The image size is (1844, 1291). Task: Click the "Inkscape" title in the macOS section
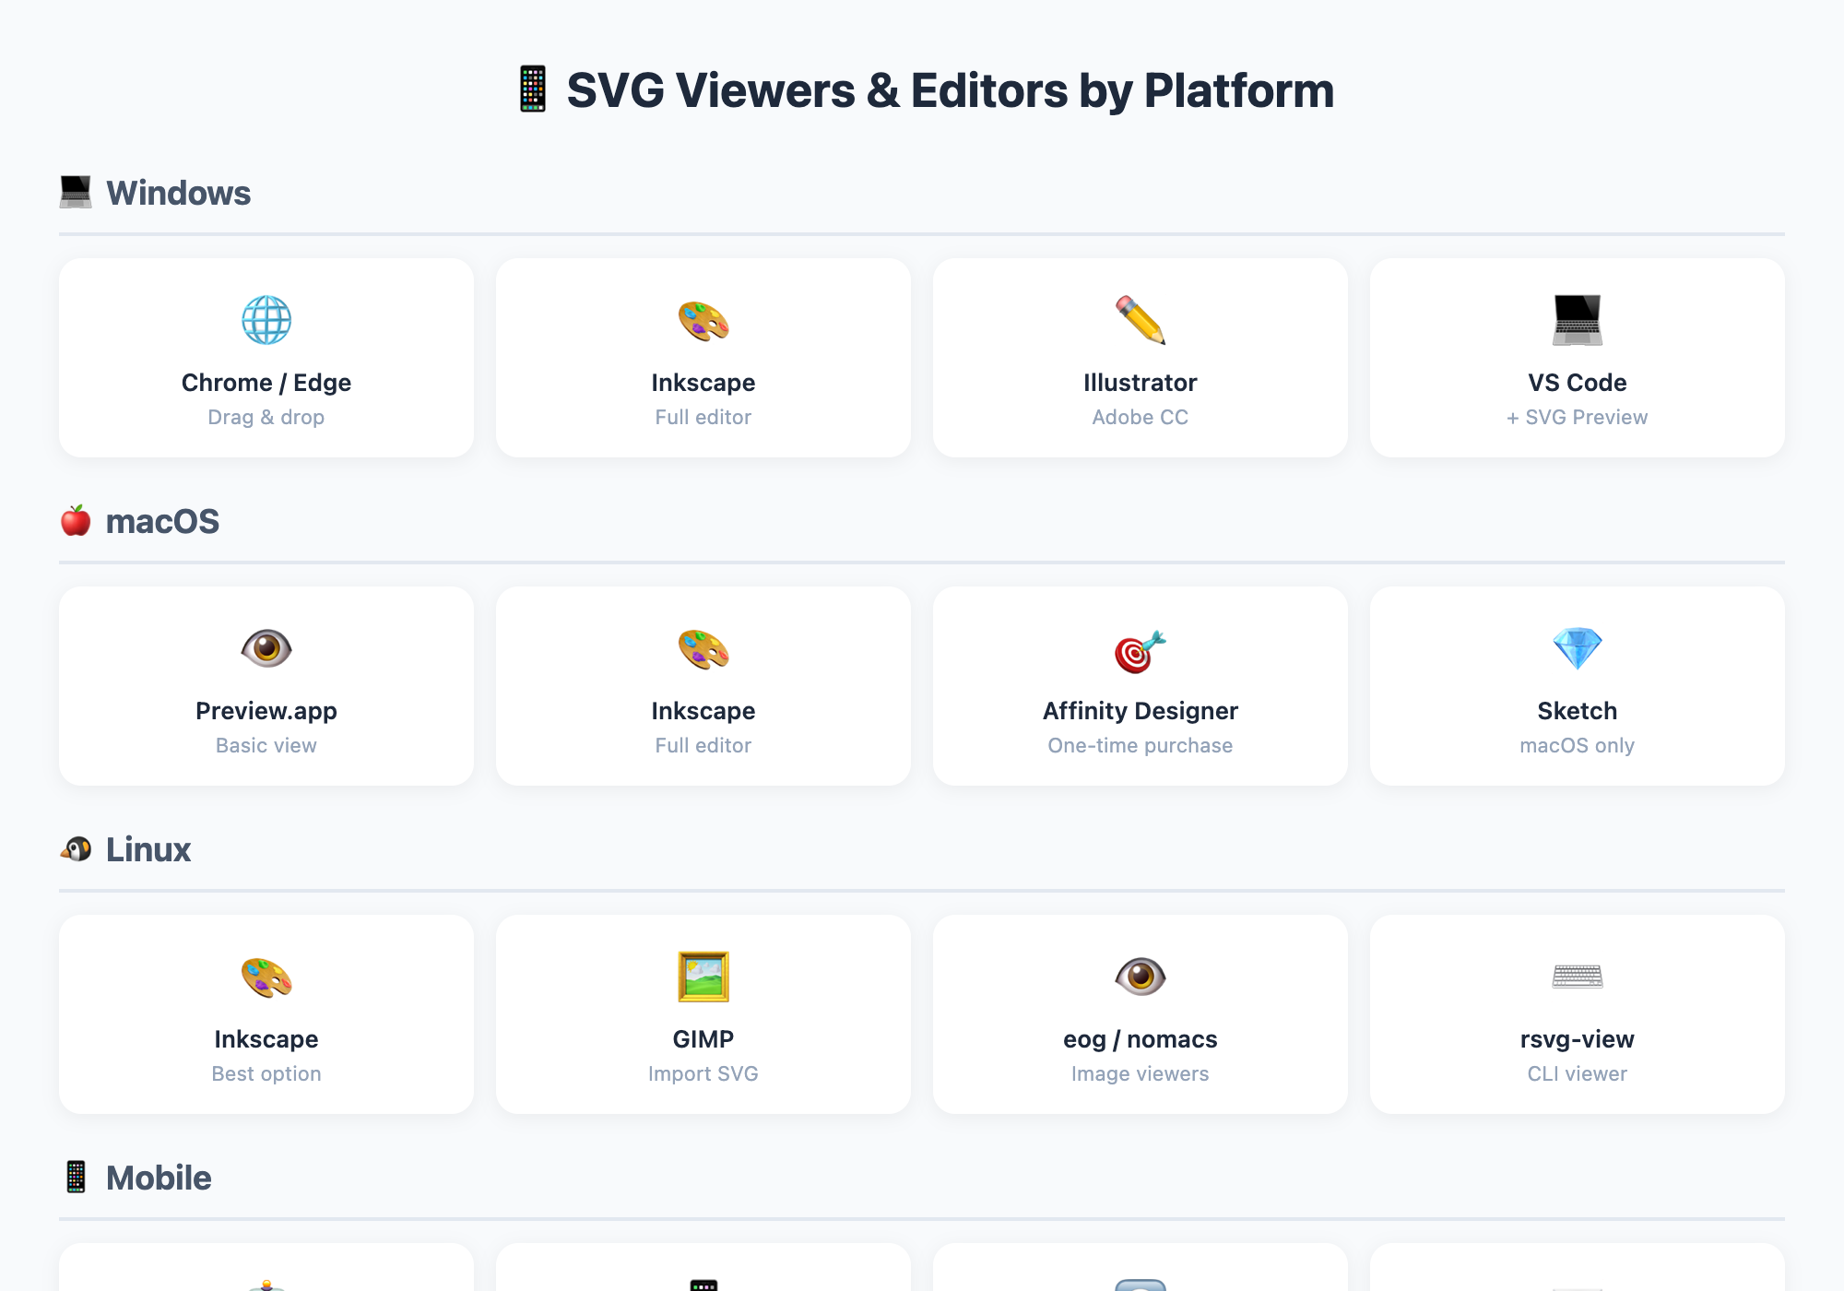pos(703,711)
